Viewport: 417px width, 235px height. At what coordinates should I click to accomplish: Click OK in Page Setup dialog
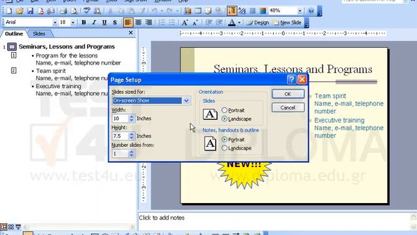click(288, 94)
